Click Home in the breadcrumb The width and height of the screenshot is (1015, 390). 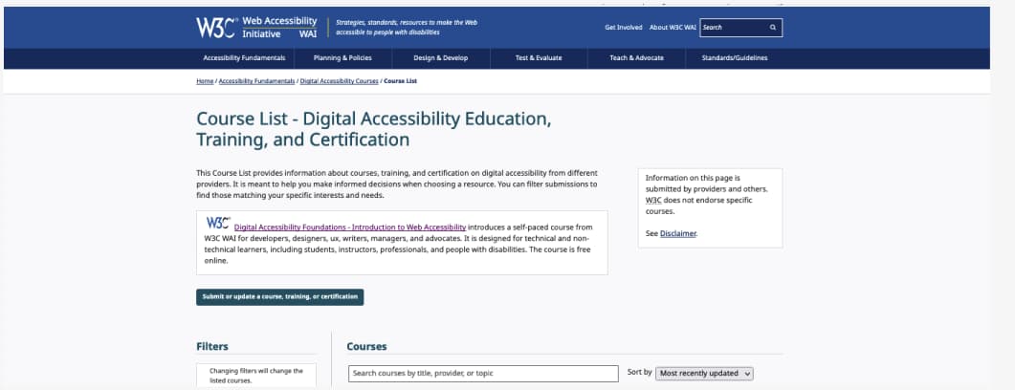tap(205, 81)
